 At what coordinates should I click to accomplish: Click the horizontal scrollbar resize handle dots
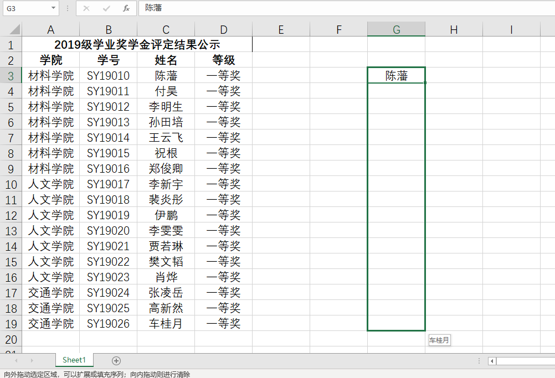479,361
